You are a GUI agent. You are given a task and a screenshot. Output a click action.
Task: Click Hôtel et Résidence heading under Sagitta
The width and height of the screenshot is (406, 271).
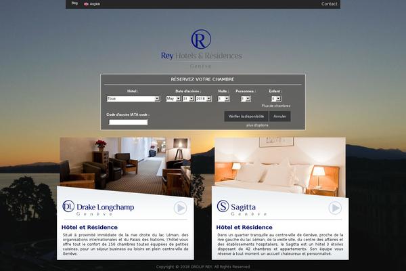pyautogui.click(x=244, y=228)
